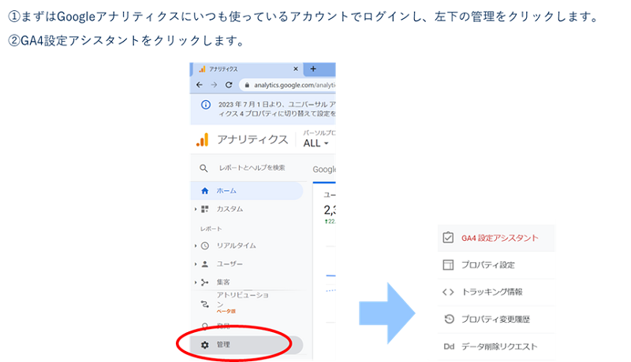This screenshot has width=631, height=362.
Task: Click GA4 設定アシスタント link
Action: (499, 238)
